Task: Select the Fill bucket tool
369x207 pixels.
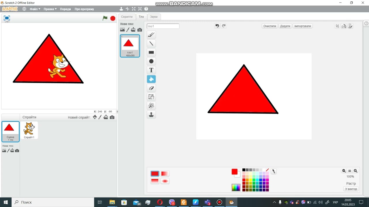Action: pyautogui.click(x=151, y=79)
